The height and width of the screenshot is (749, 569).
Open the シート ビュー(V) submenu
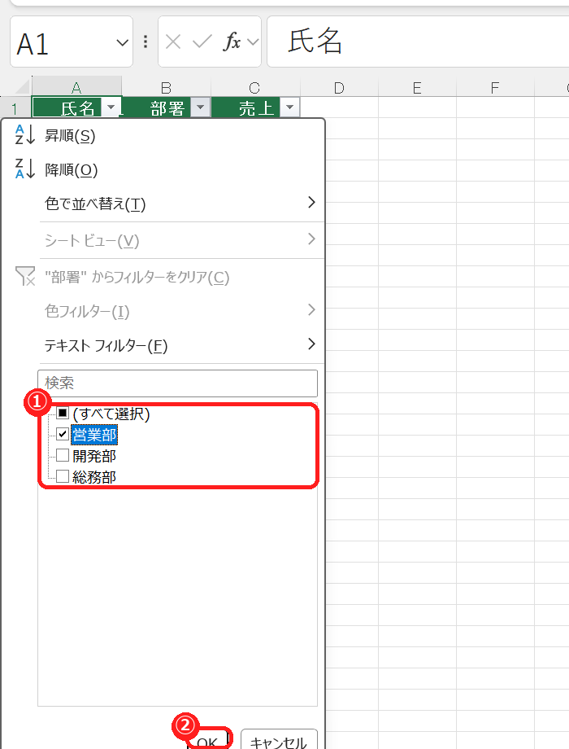point(163,240)
